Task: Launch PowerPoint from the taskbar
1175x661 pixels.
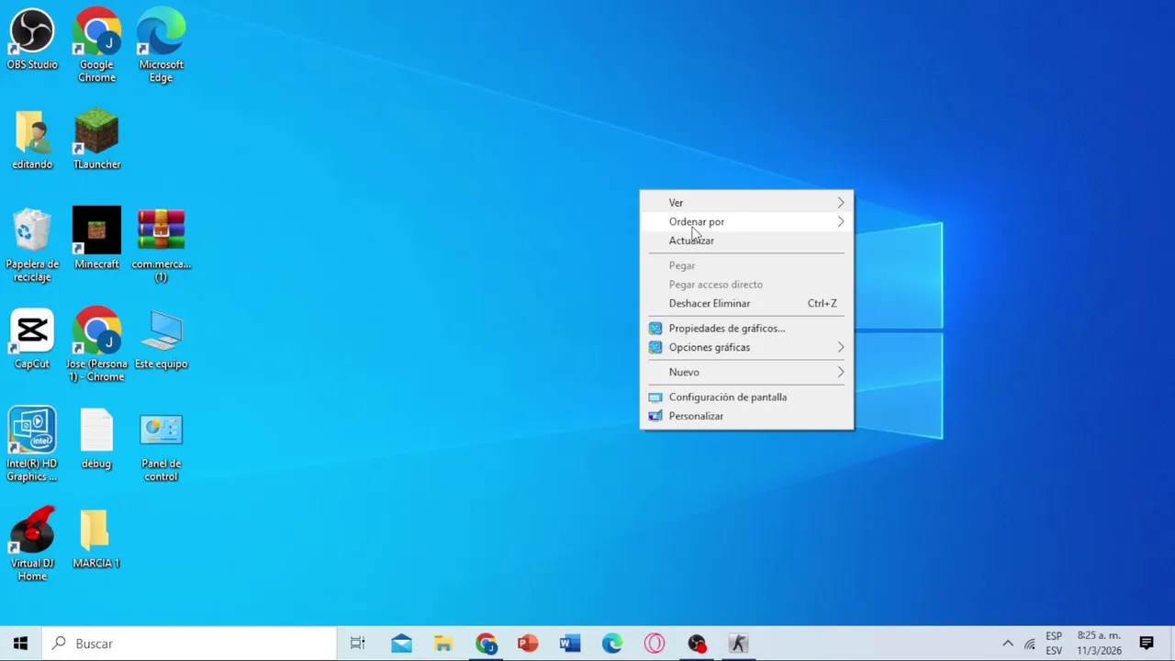Action: (x=528, y=644)
